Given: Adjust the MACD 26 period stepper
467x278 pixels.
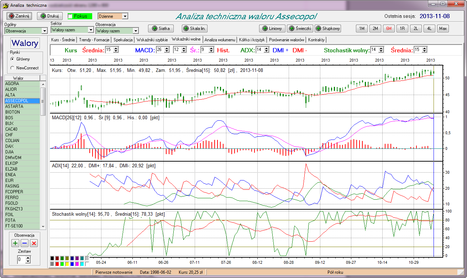Looking at the screenshot, I should (x=167, y=50).
